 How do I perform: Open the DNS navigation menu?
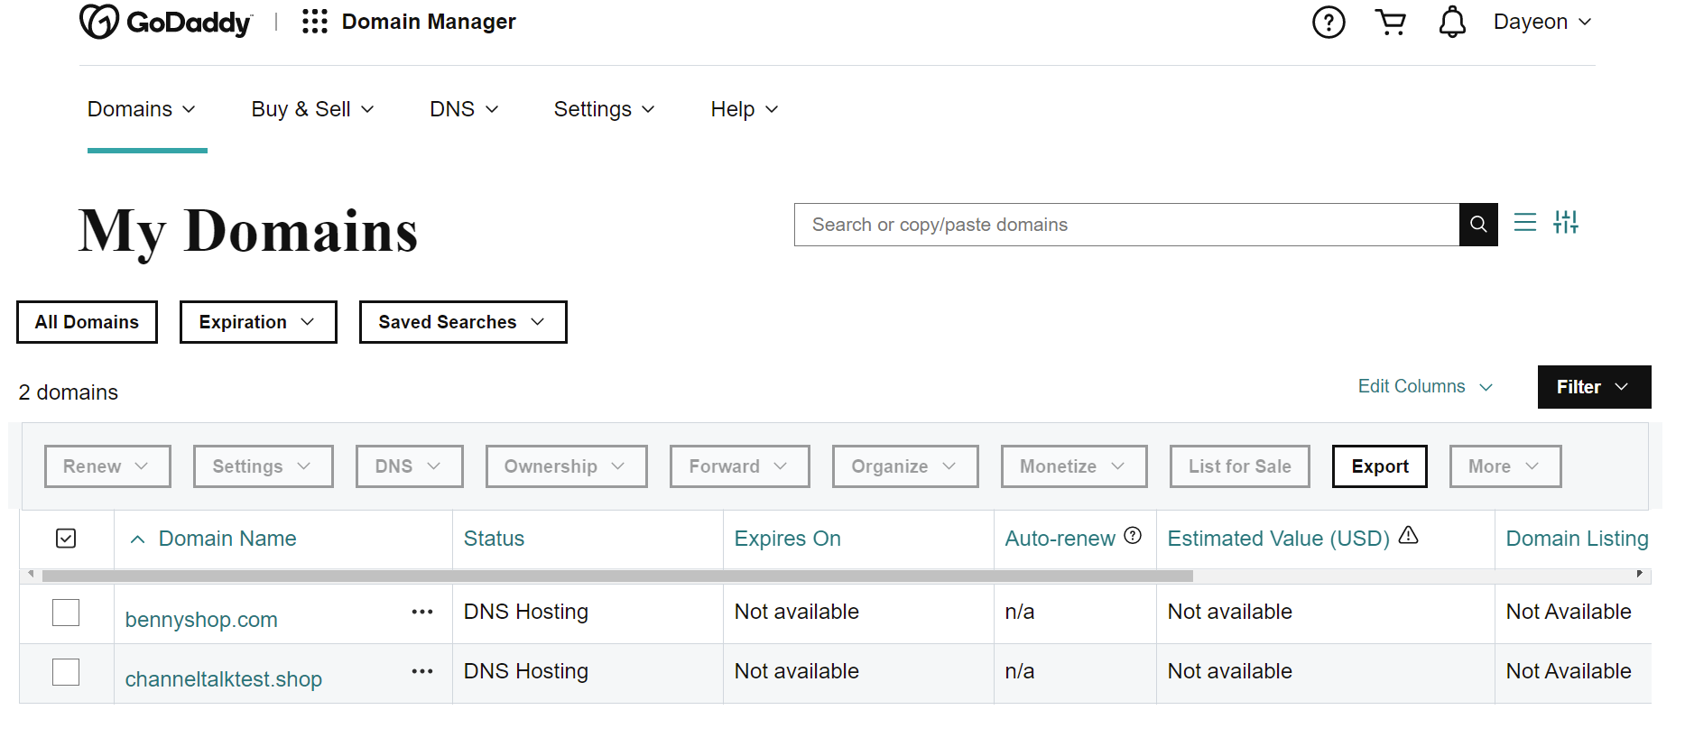pos(464,109)
